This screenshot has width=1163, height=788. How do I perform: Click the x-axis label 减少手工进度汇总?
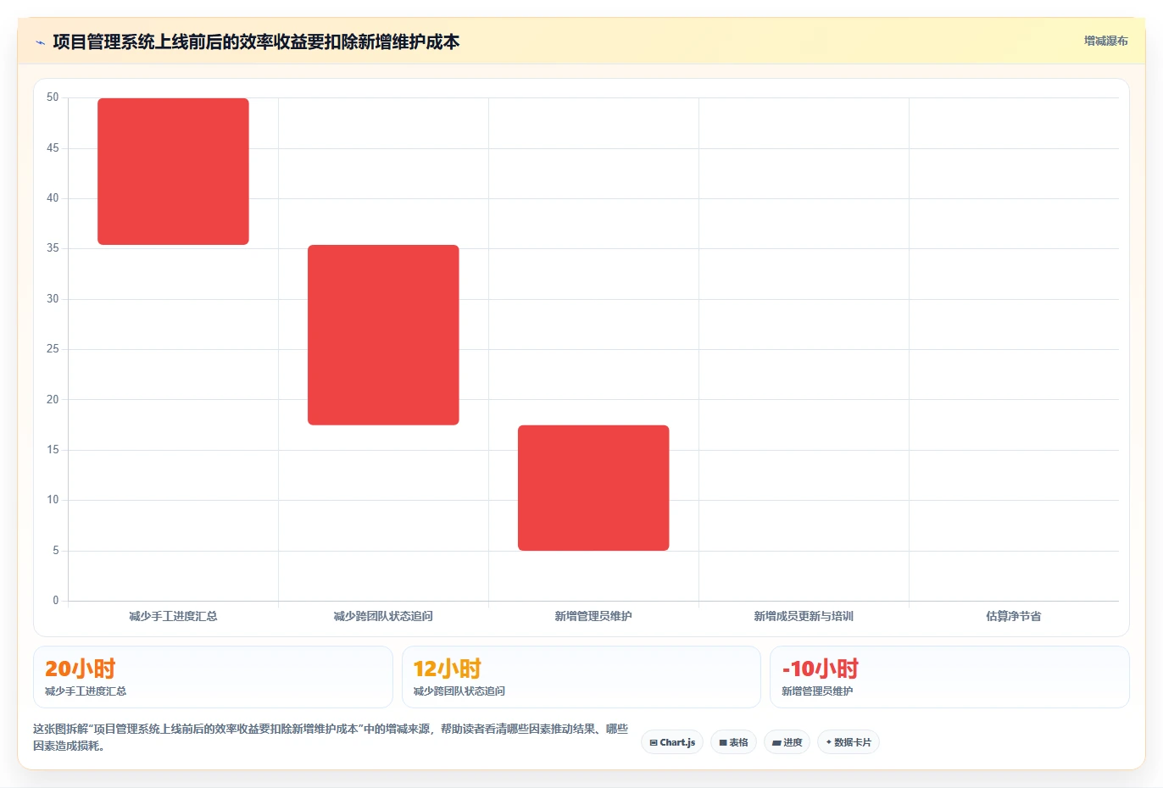point(173,616)
